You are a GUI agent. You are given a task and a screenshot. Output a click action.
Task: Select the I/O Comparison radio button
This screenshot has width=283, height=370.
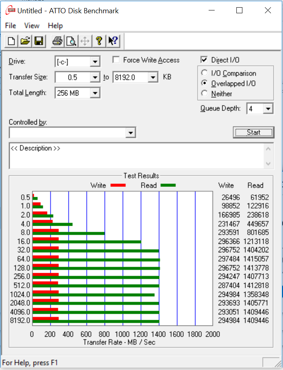204,73
